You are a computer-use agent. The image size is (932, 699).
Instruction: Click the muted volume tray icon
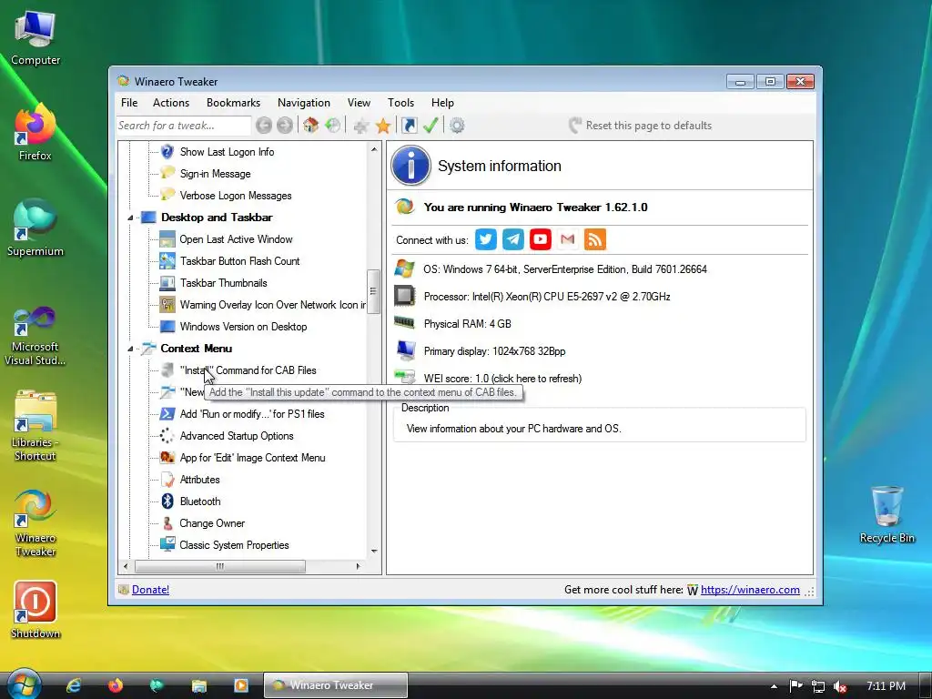(840, 686)
